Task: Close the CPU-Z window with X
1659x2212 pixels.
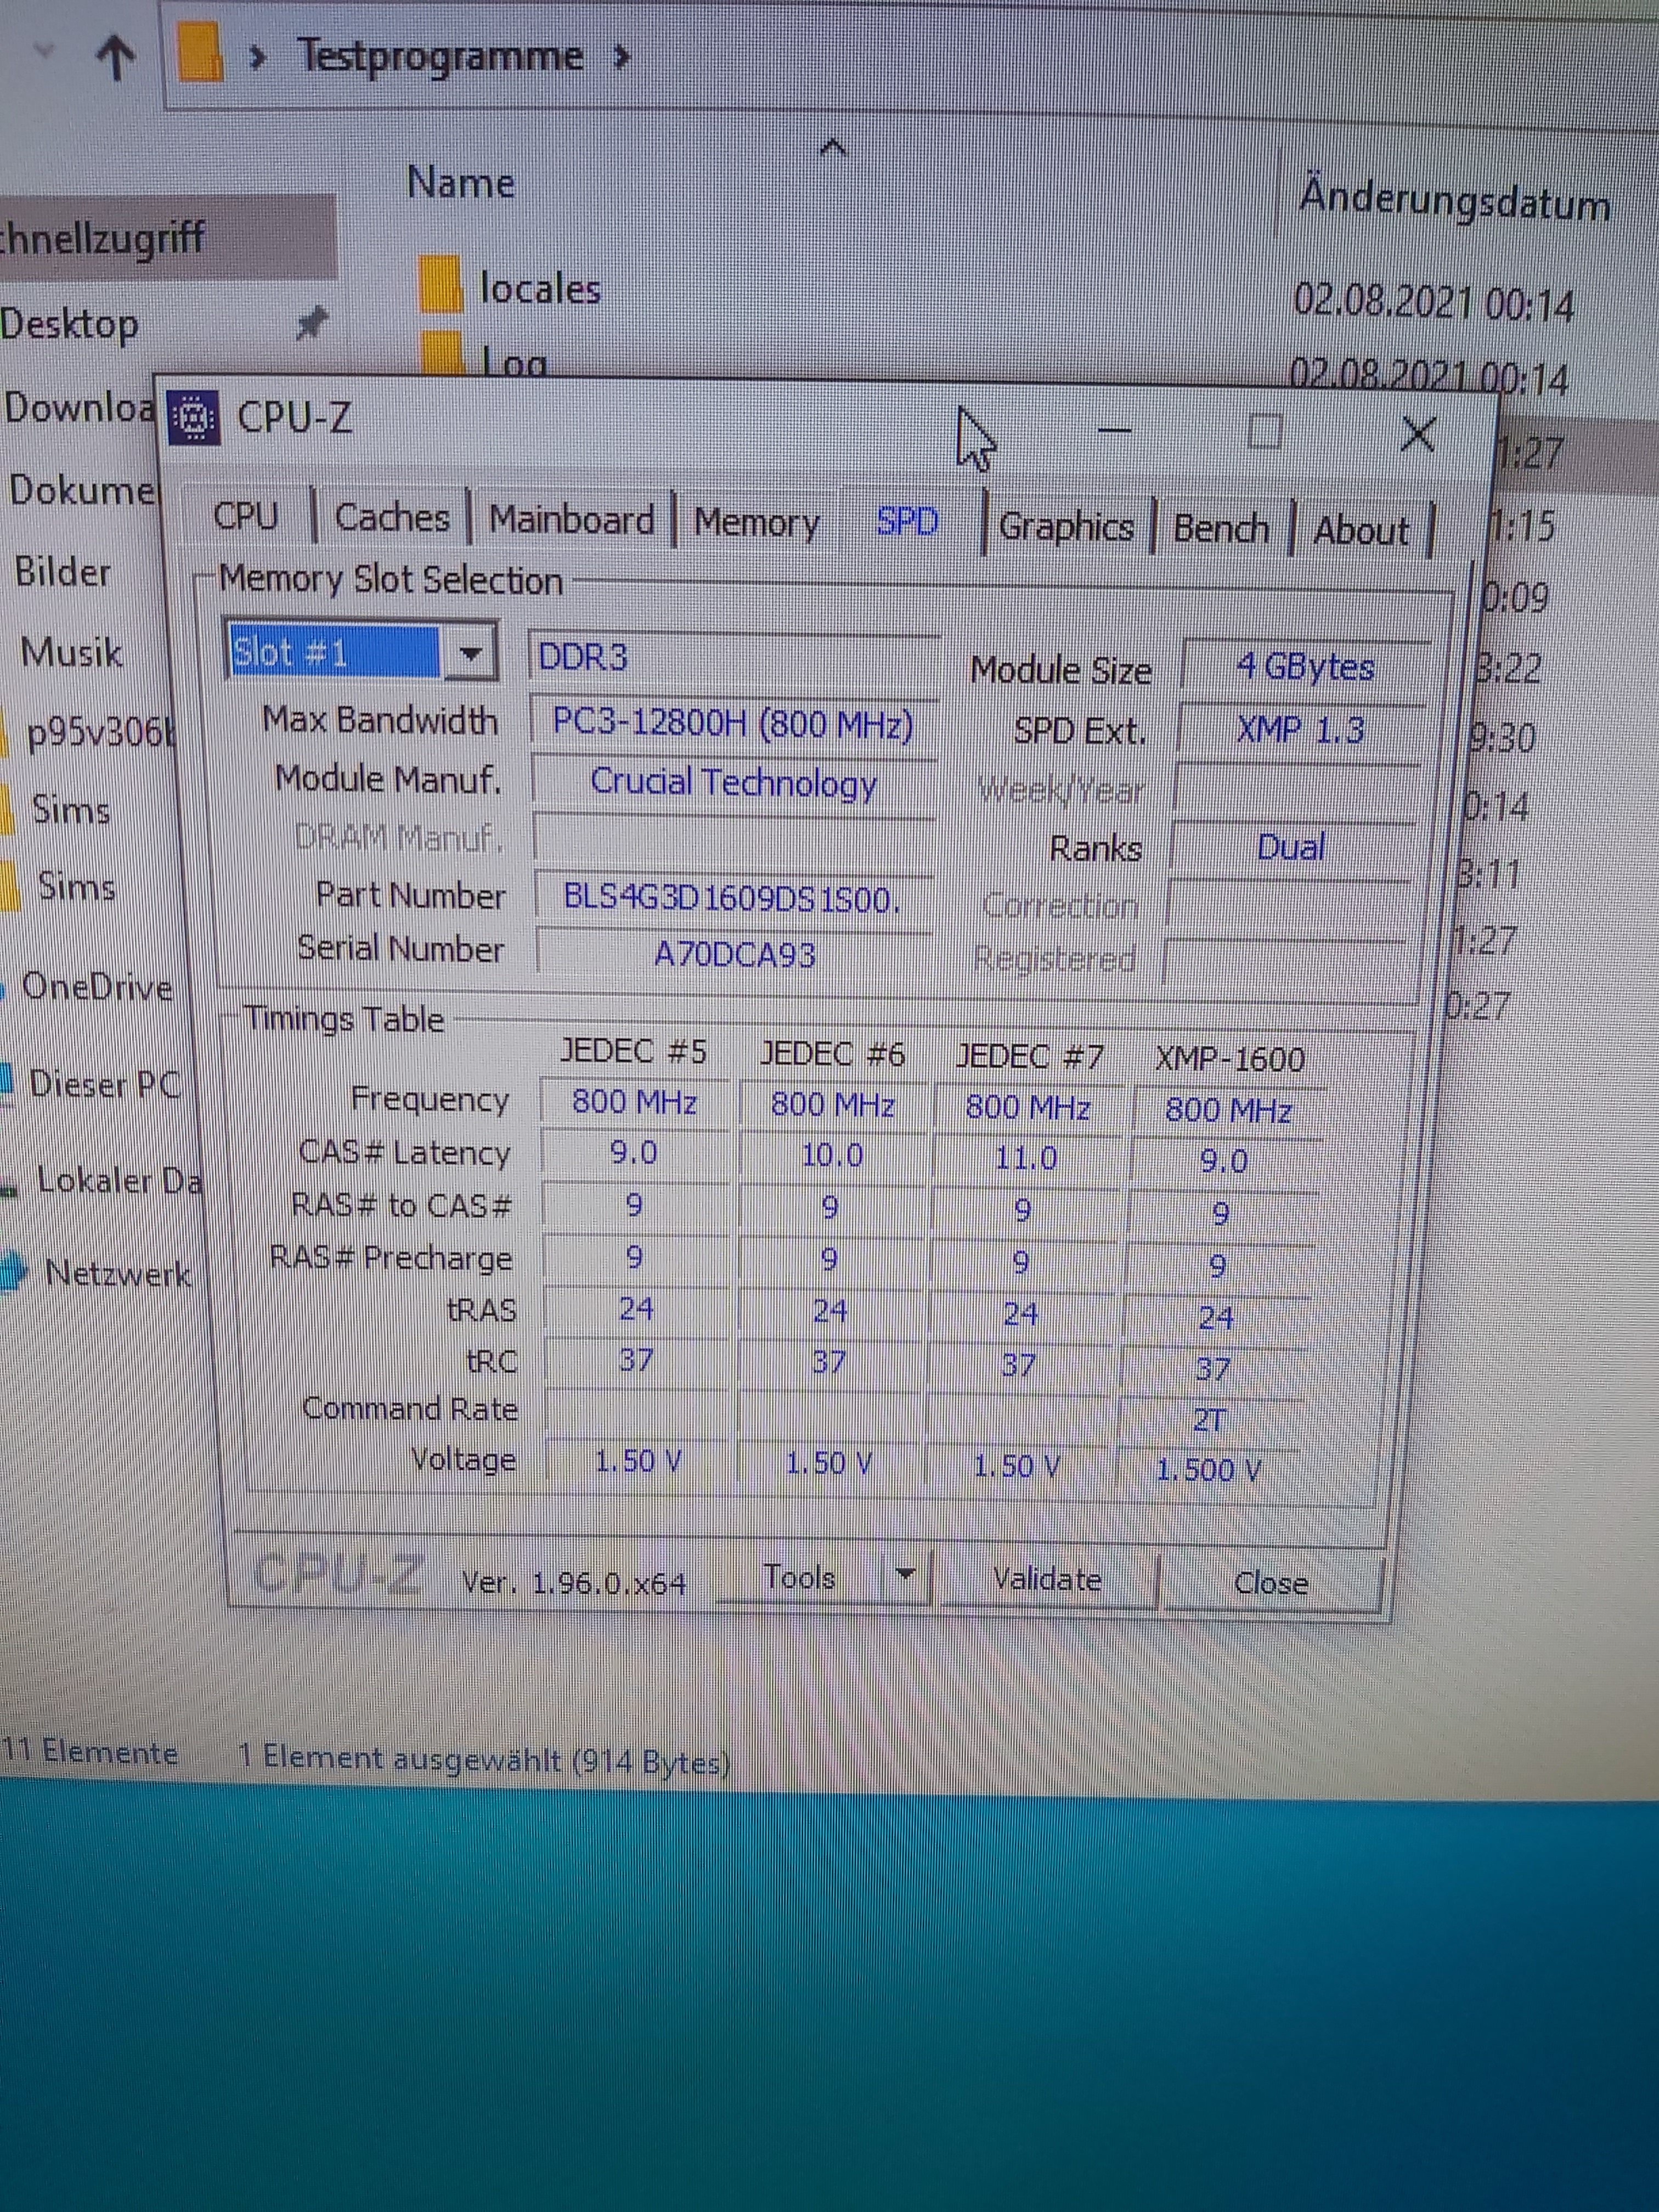Action: [1417, 434]
